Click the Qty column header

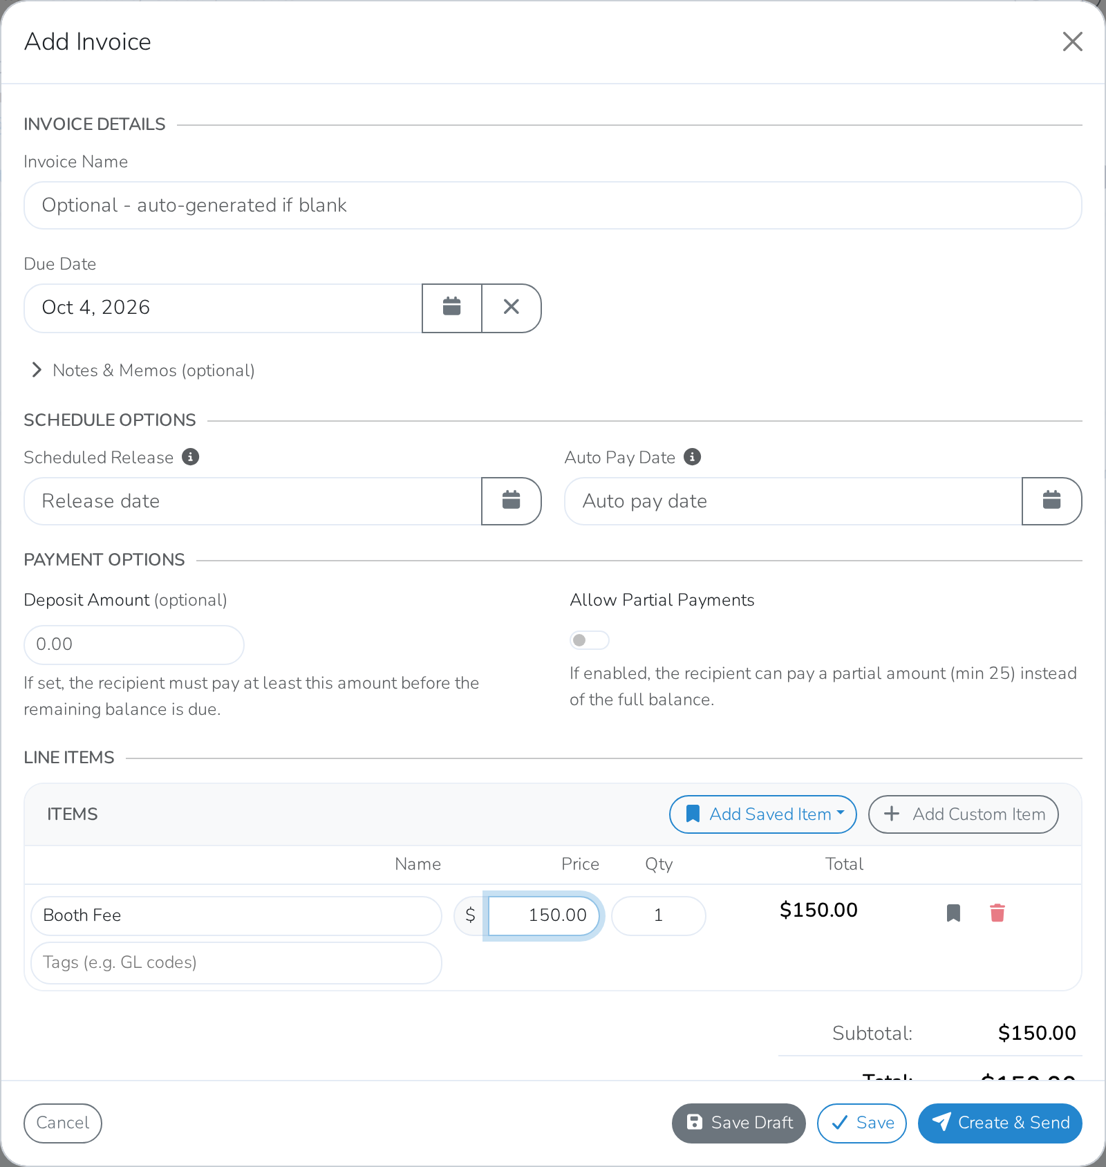(x=659, y=865)
